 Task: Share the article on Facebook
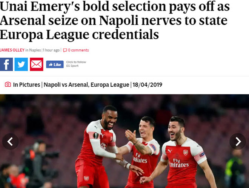pos(6,64)
